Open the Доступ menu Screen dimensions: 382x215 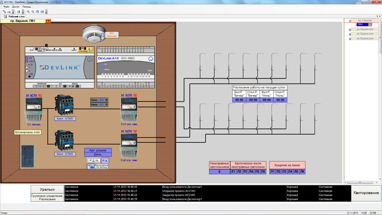(16, 7)
